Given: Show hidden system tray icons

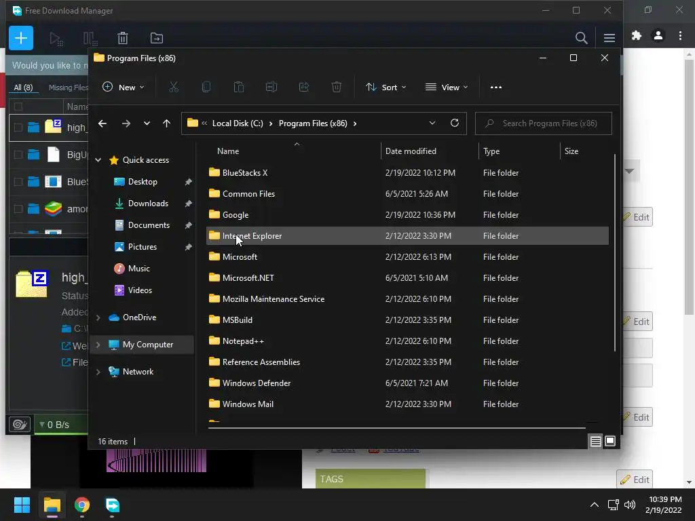Looking at the screenshot, I should (x=595, y=505).
